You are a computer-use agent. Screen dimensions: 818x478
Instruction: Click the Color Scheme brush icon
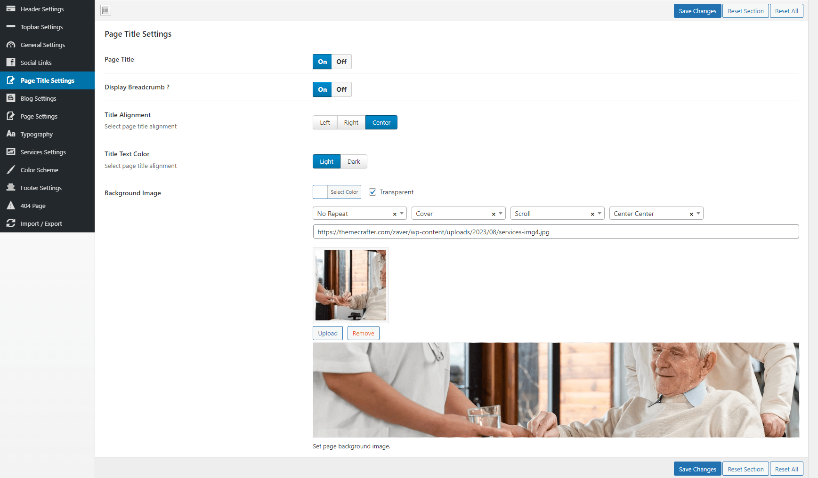pyautogui.click(x=11, y=170)
